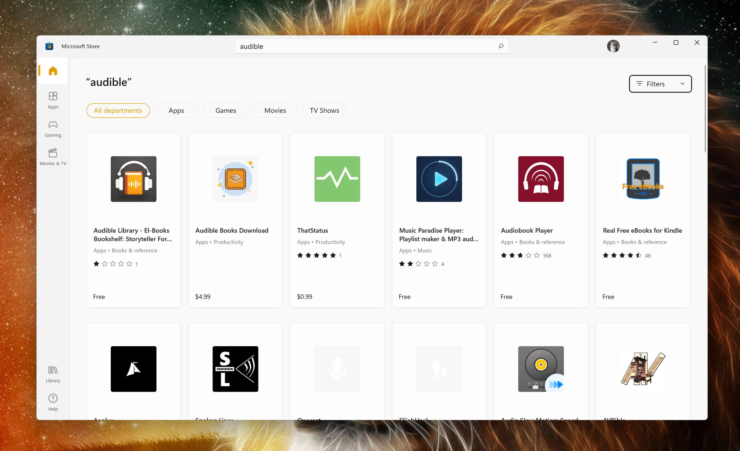740x451 pixels.
Task: Open the microphone placeholder app icon
Action: (337, 369)
